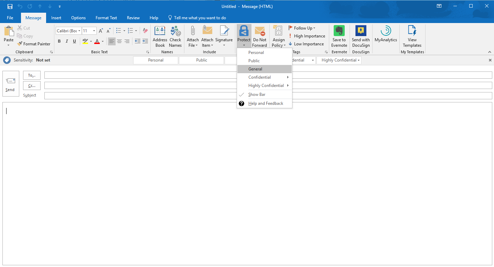The image size is (494, 267).
Task: Send the message with DocuSign
Action: [x=361, y=36]
